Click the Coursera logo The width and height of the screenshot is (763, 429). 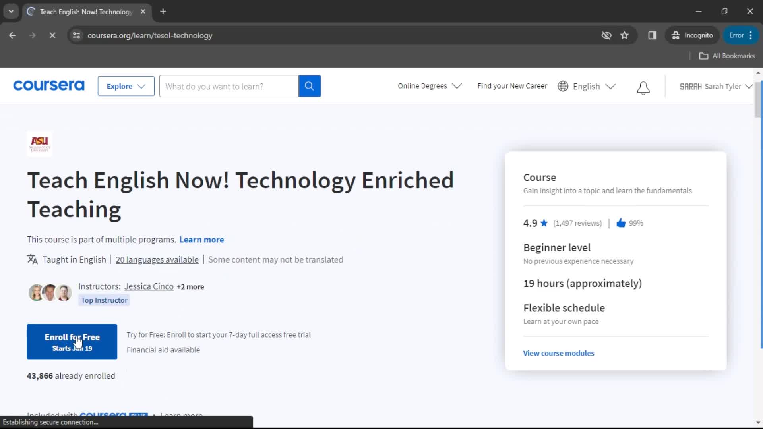(x=49, y=86)
